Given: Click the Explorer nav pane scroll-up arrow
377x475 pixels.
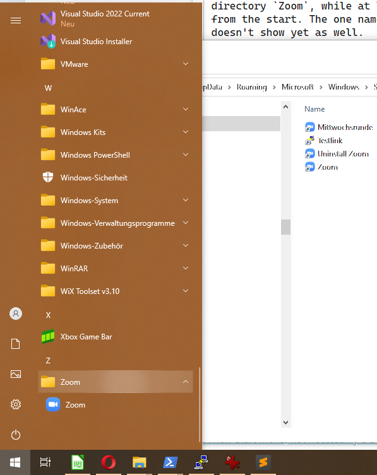Looking at the screenshot, I should tap(285, 107).
